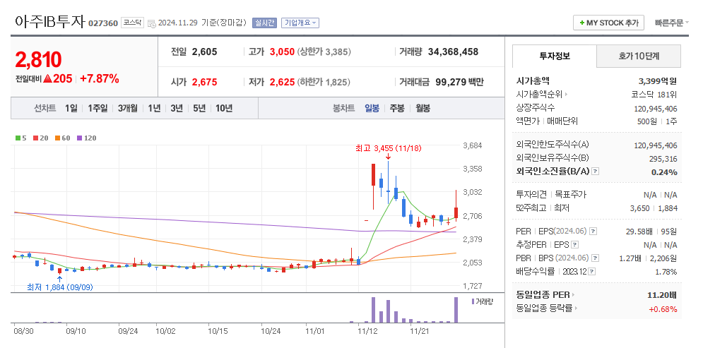Click the 실시간 badge
The width and height of the screenshot is (703, 348).
(265, 23)
